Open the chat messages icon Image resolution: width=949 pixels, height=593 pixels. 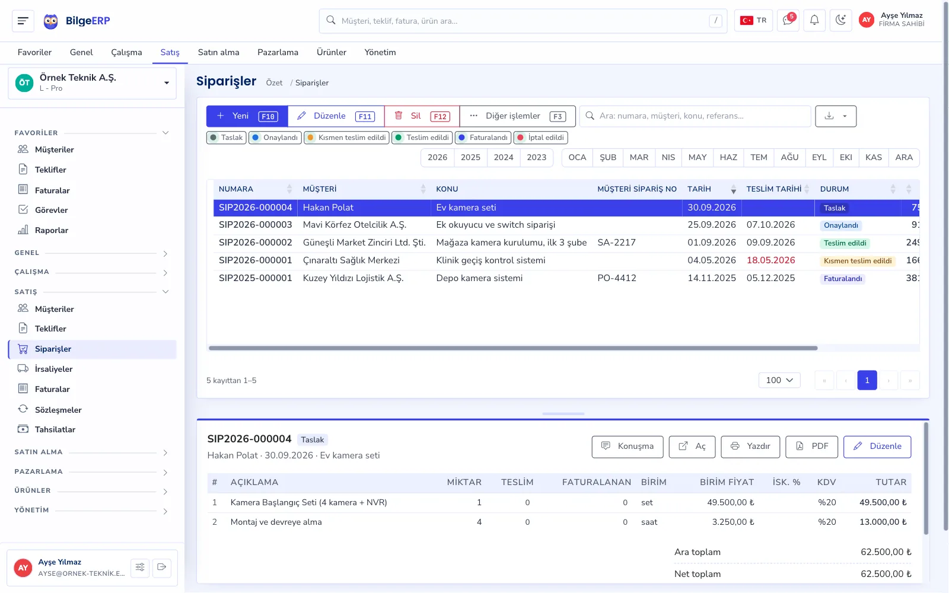pyautogui.click(x=788, y=21)
